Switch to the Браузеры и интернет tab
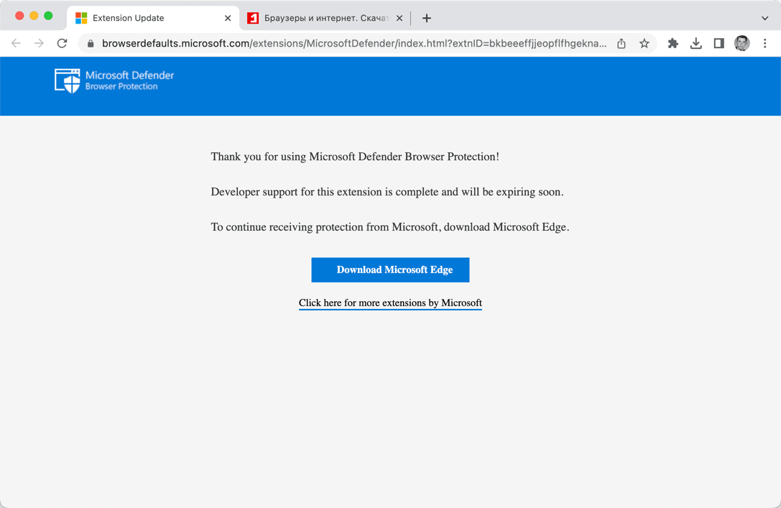781x508 pixels. coord(320,18)
